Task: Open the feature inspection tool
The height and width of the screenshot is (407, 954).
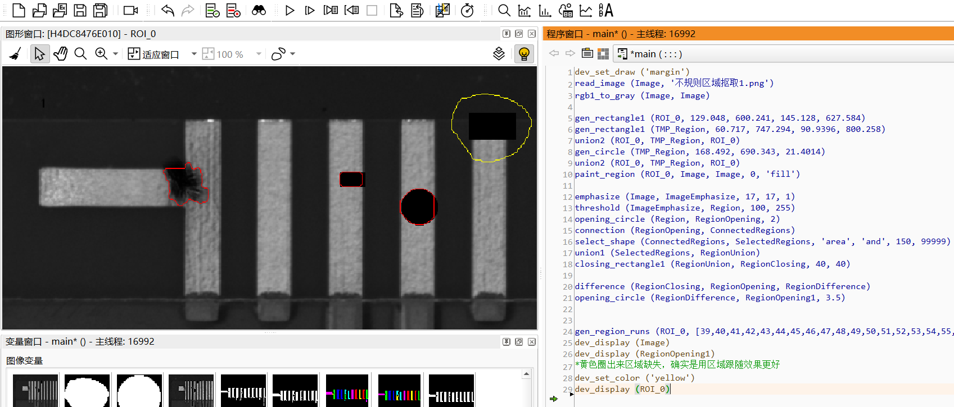Action: pos(566,10)
